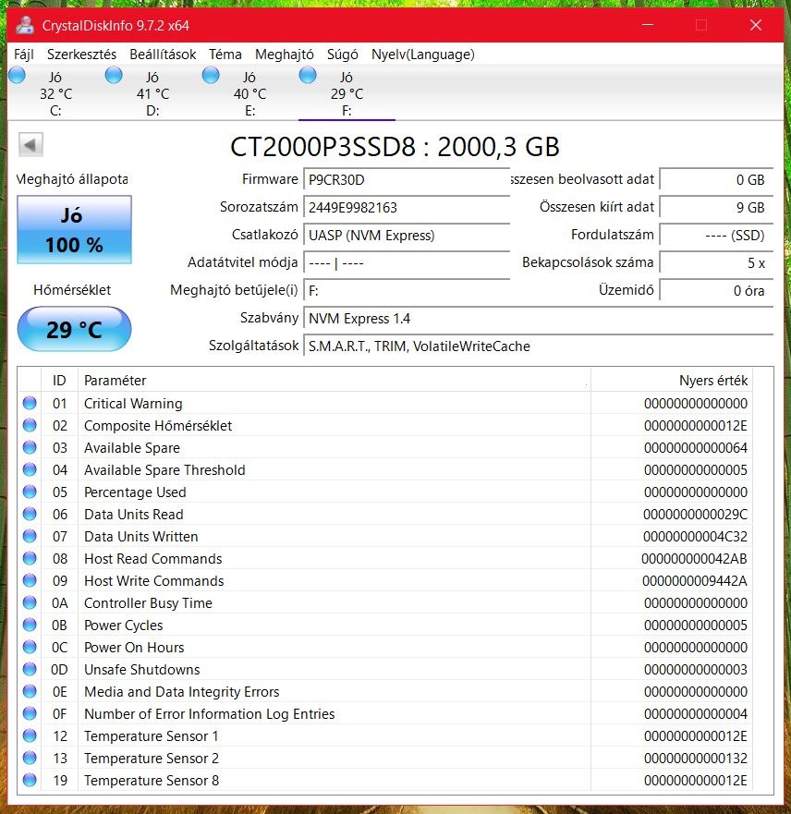Go to previous disk with back arrow

tap(30, 145)
